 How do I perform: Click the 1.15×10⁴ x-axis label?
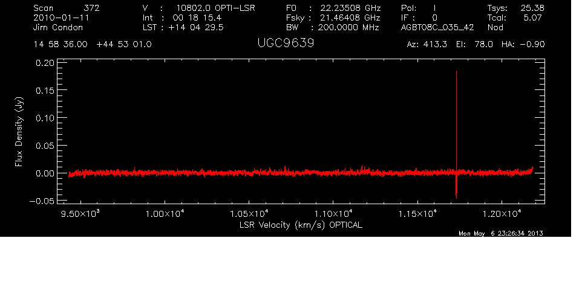point(417,214)
